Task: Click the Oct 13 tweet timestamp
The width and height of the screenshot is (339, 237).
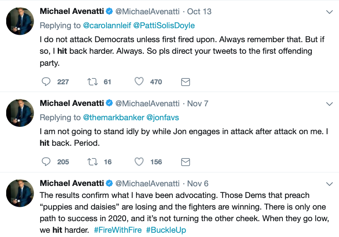Action: pyautogui.click(x=199, y=12)
